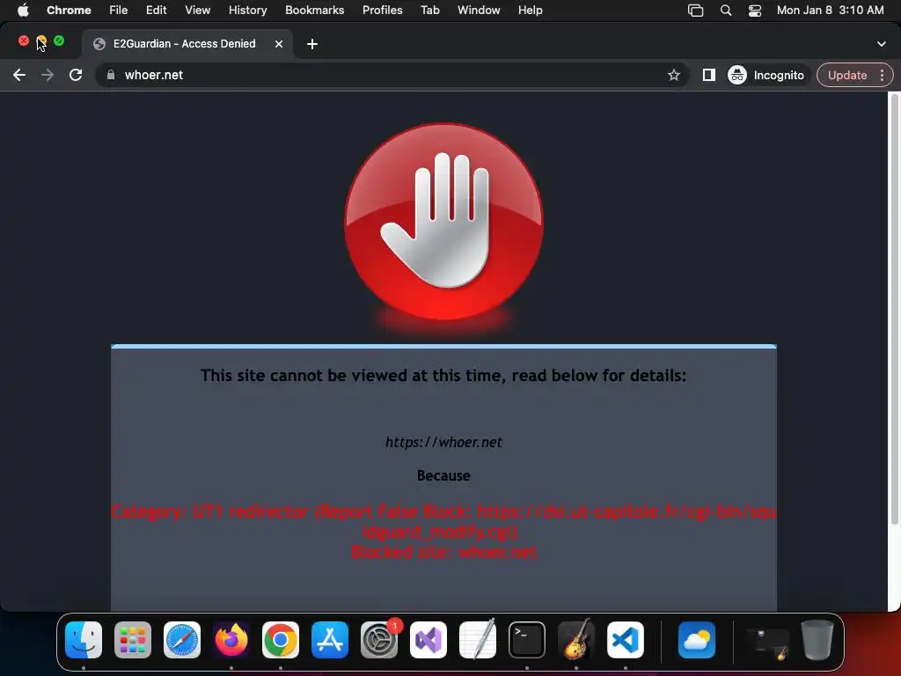The width and height of the screenshot is (901, 676).
Task: Open the Weather app from the Dock
Action: [697, 640]
